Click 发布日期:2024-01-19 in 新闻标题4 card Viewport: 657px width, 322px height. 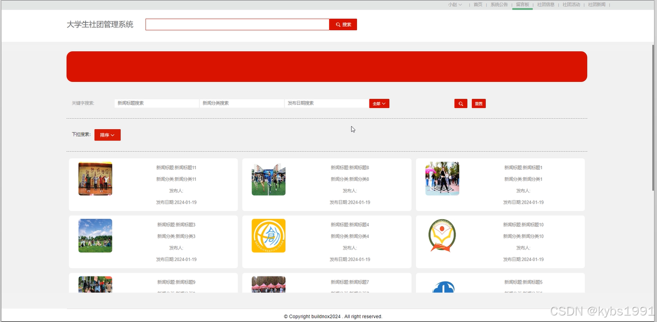(x=349, y=259)
